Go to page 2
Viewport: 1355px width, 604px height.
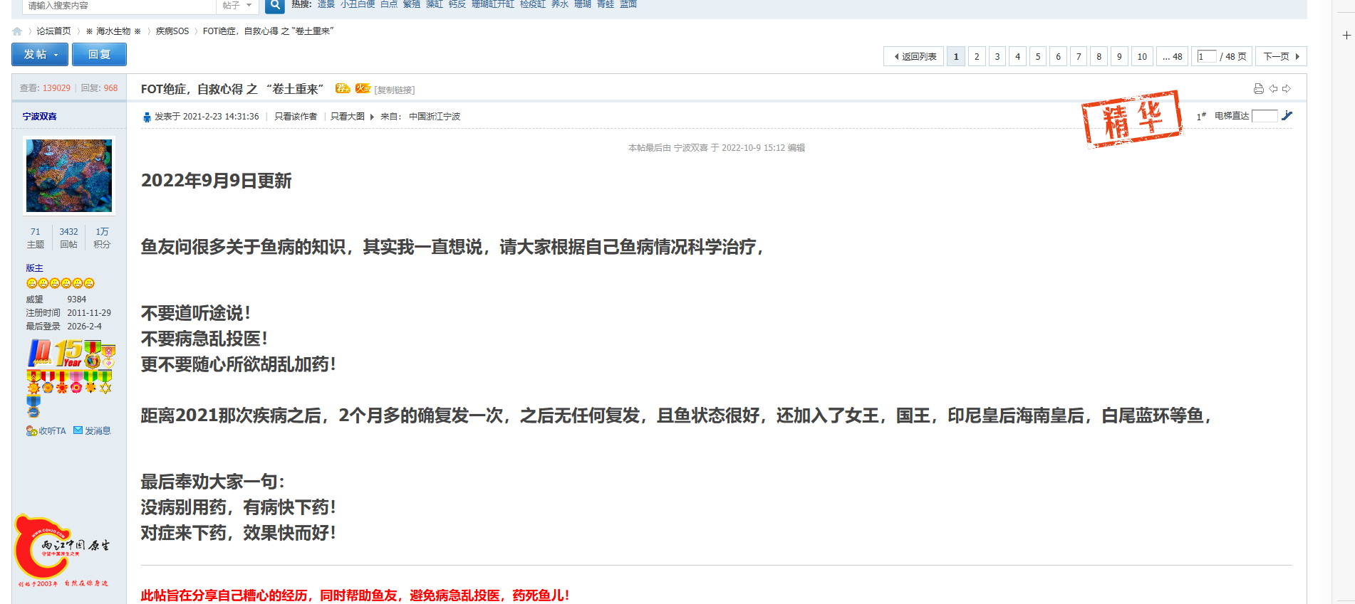977,56
